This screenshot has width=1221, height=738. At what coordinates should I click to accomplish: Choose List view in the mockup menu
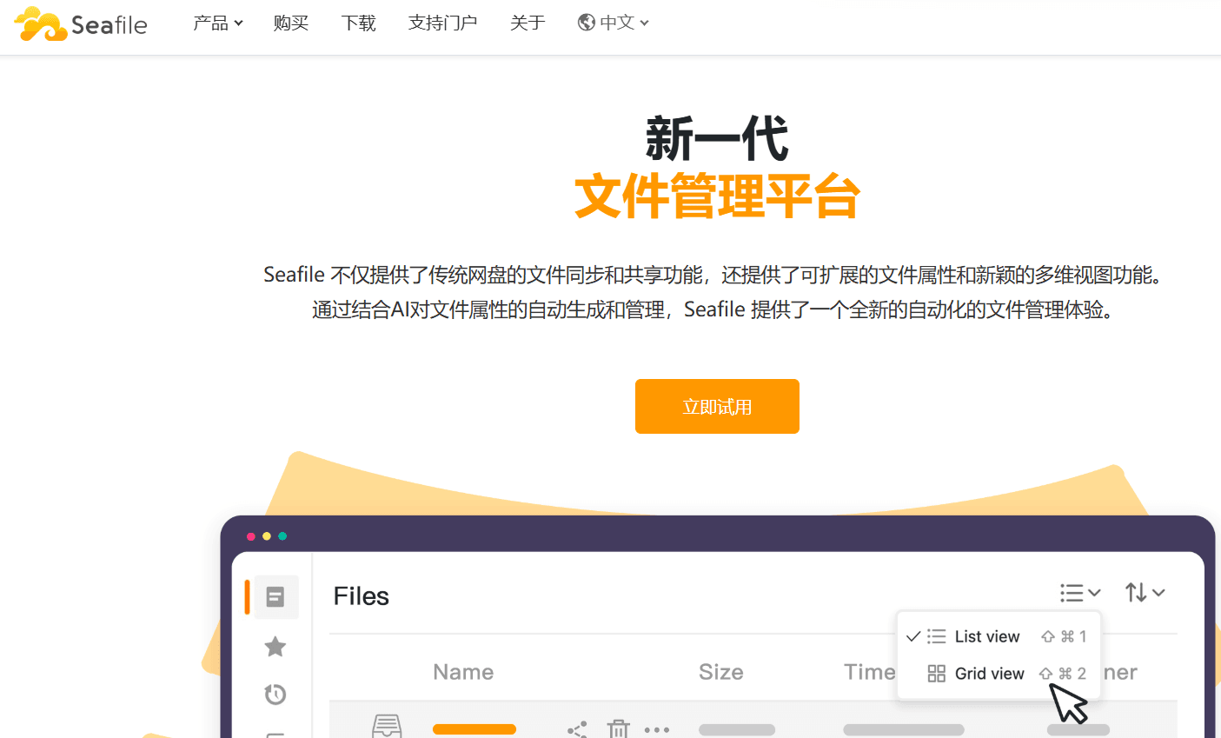point(999,636)
